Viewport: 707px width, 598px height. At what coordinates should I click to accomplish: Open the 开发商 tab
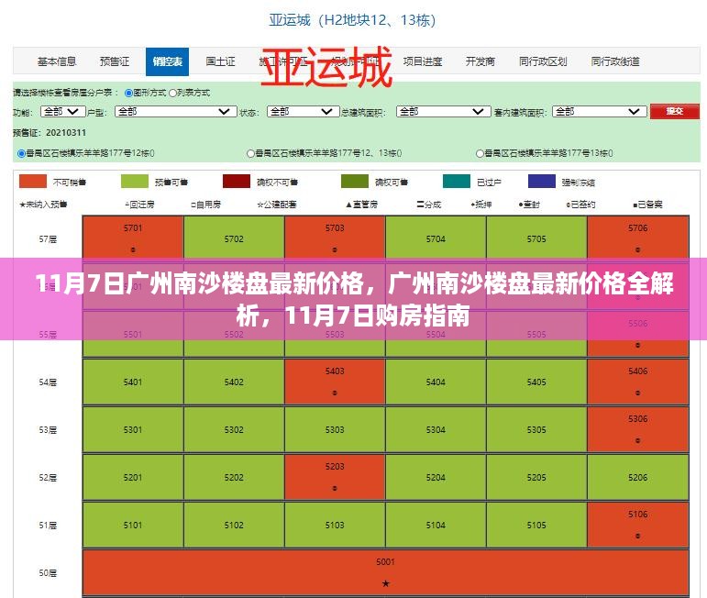click(480, 61)
